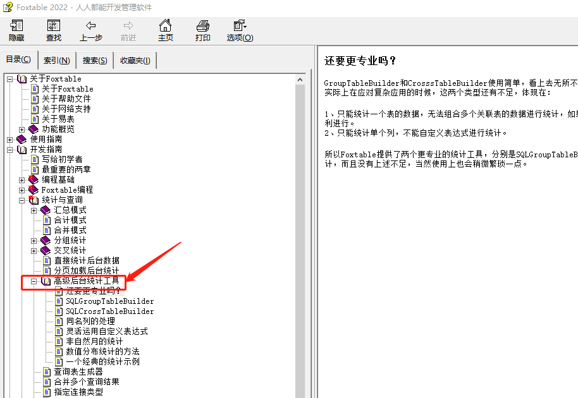Screen dimensions: 578x398
Task: Collapse the 统计与查询 node
Action: tap(22, 200)
